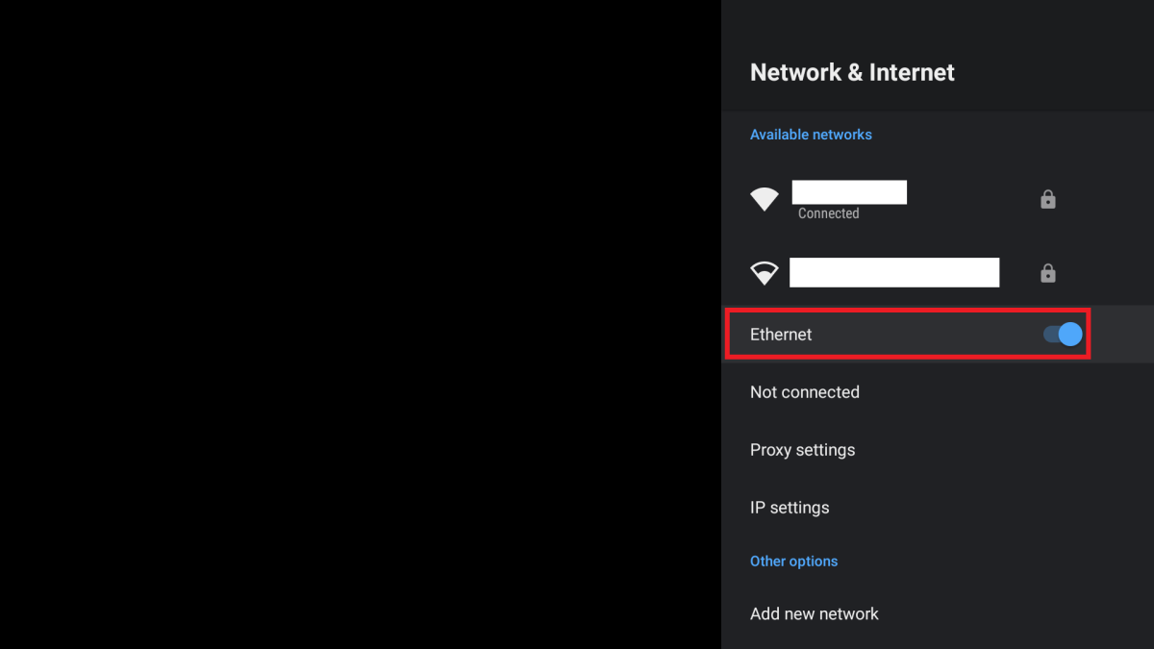Click the lock icon beside the connected network
This screenshot has height=649, width=1154.
click(x=1047, y=199)
